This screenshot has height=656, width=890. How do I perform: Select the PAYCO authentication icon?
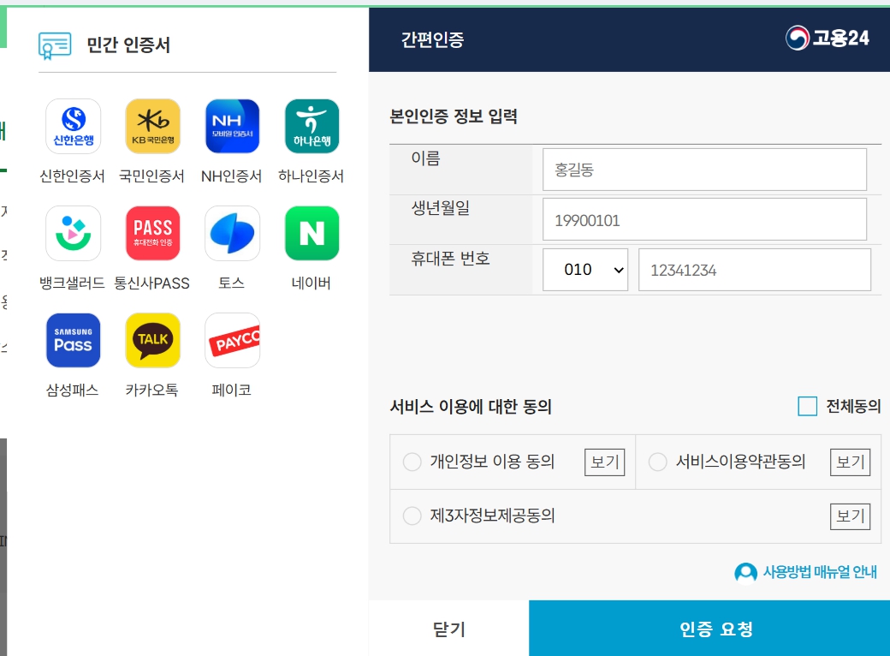(232, 340)
